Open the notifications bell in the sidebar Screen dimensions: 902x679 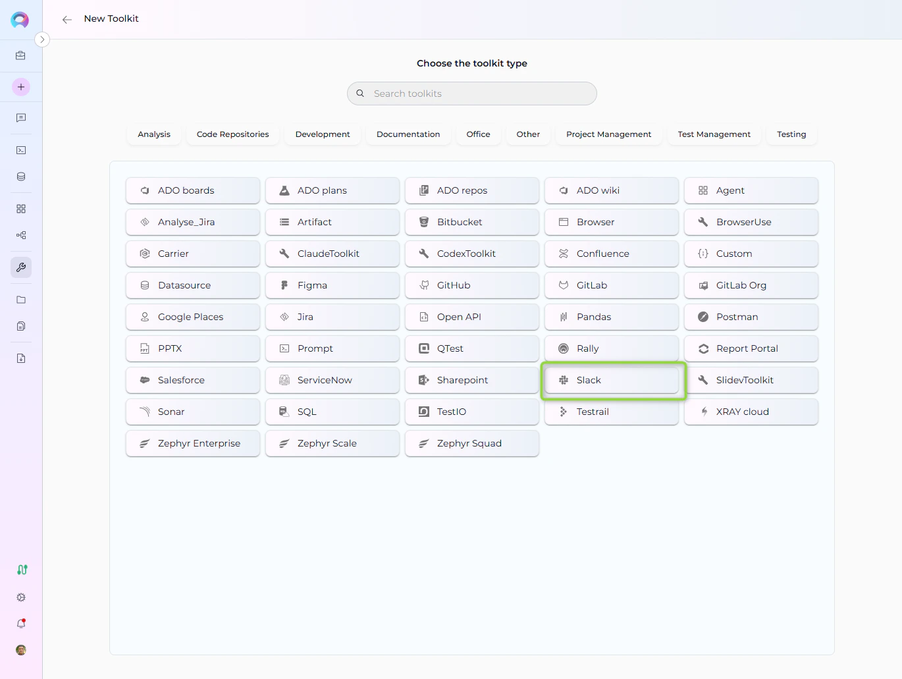21,624
